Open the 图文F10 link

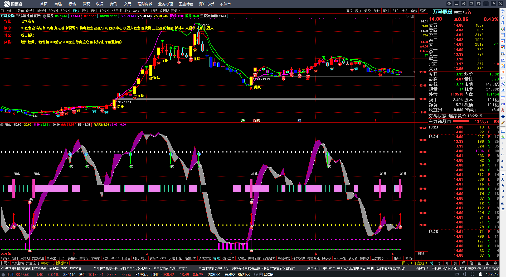408,263
